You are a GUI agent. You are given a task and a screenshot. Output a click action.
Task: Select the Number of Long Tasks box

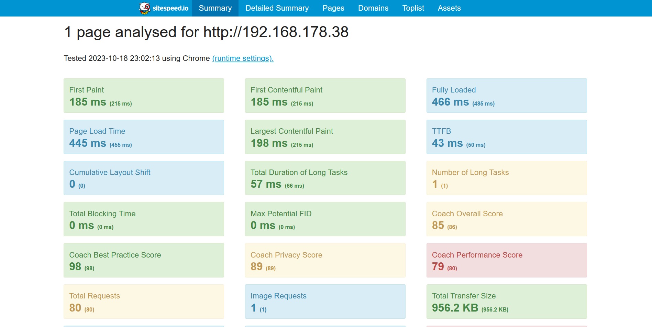click(x=506, y=178)
